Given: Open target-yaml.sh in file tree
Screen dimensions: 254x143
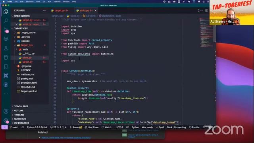Looking at the screenshot, I should [x=29, y=91].
